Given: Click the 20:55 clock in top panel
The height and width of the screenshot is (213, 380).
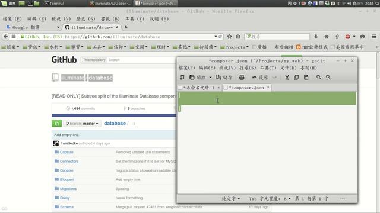Looking at the screenshot, I should click(x=369, y=4).
